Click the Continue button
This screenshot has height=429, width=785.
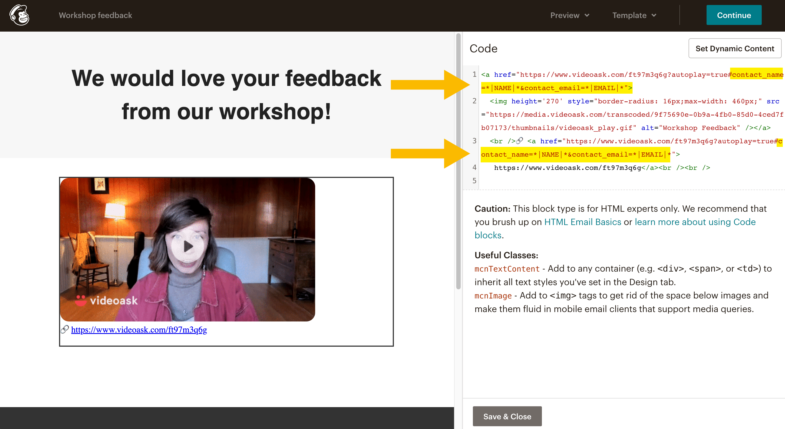click(x=734, y=15)
